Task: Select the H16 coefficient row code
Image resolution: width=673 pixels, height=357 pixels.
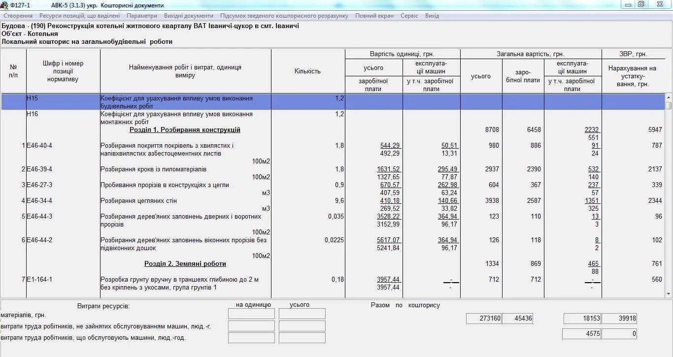Action: point(33,114)
